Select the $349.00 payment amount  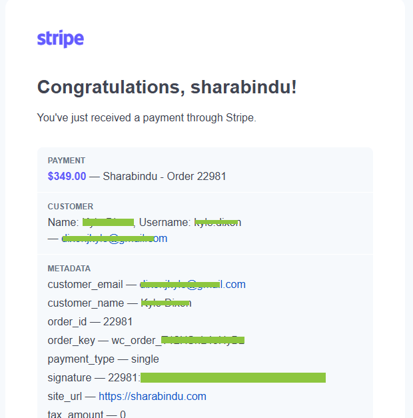tap(67, 176)
